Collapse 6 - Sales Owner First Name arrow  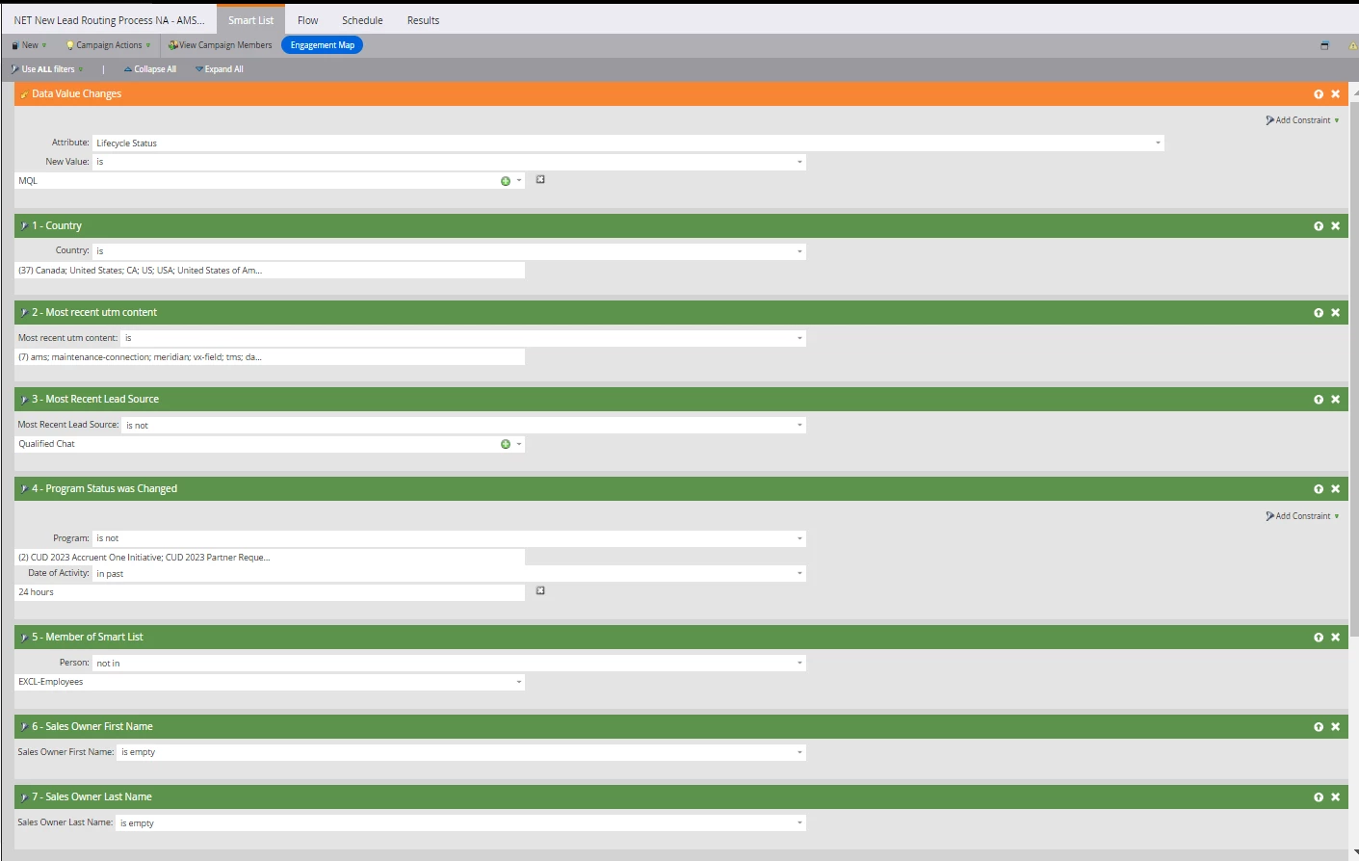coord(24,727)
